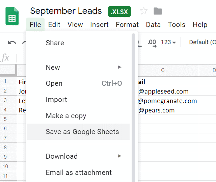216x182 pixels.
Task: Select column D header
Action: [208, 70]
